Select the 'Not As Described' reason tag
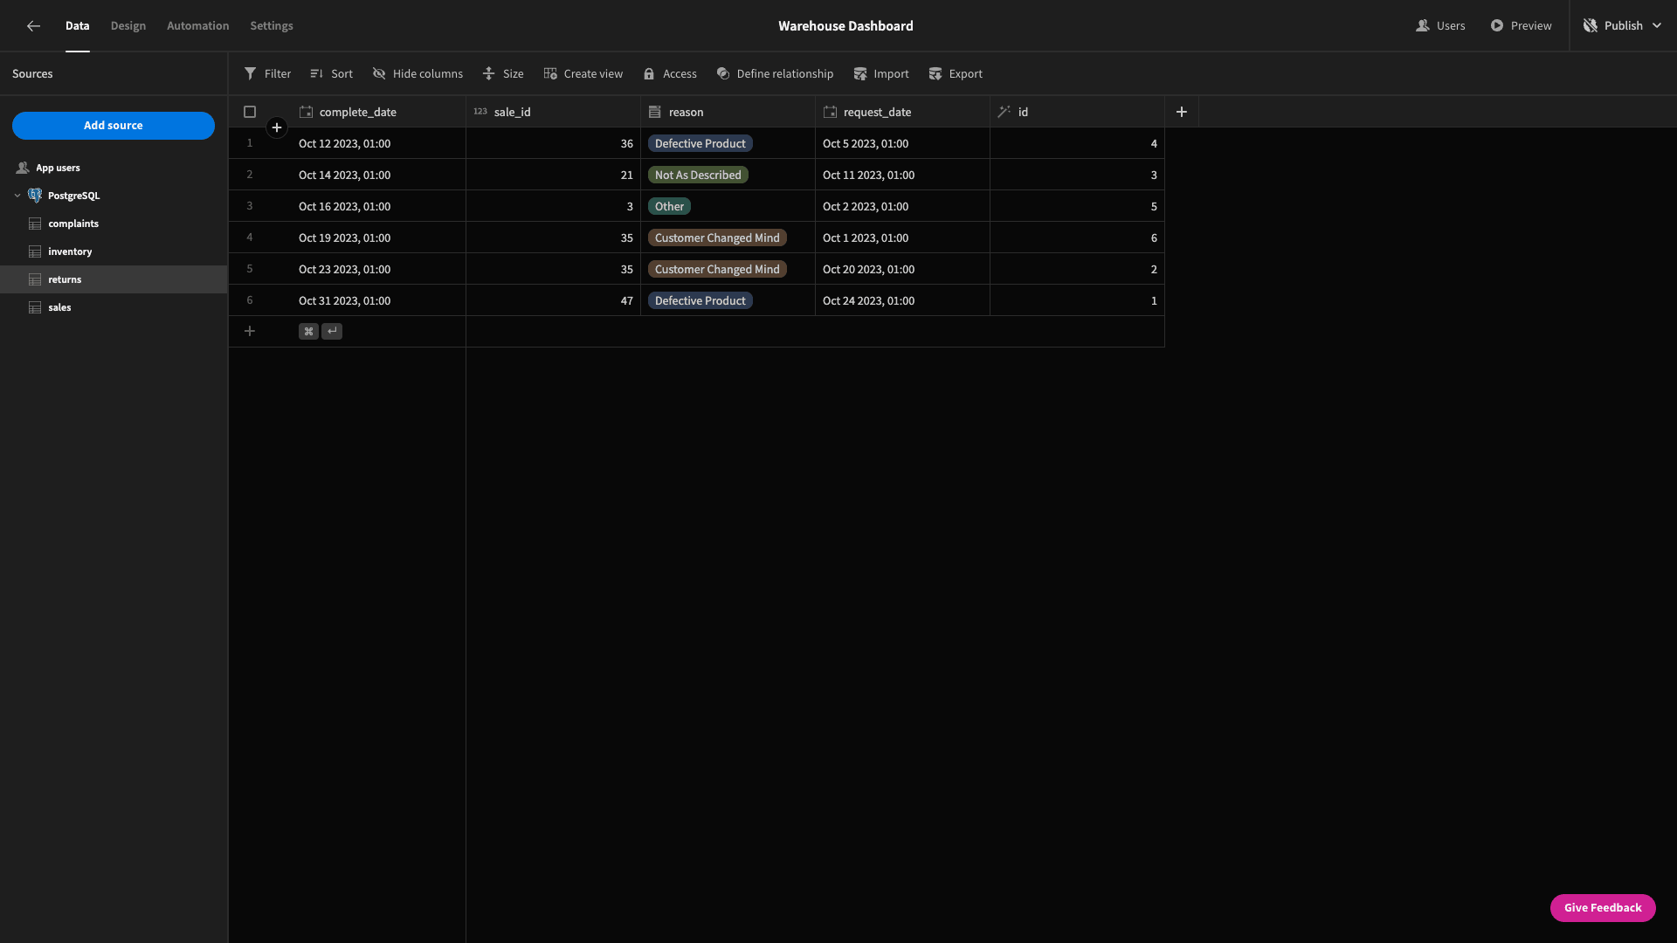 click(x=698, y=175)
